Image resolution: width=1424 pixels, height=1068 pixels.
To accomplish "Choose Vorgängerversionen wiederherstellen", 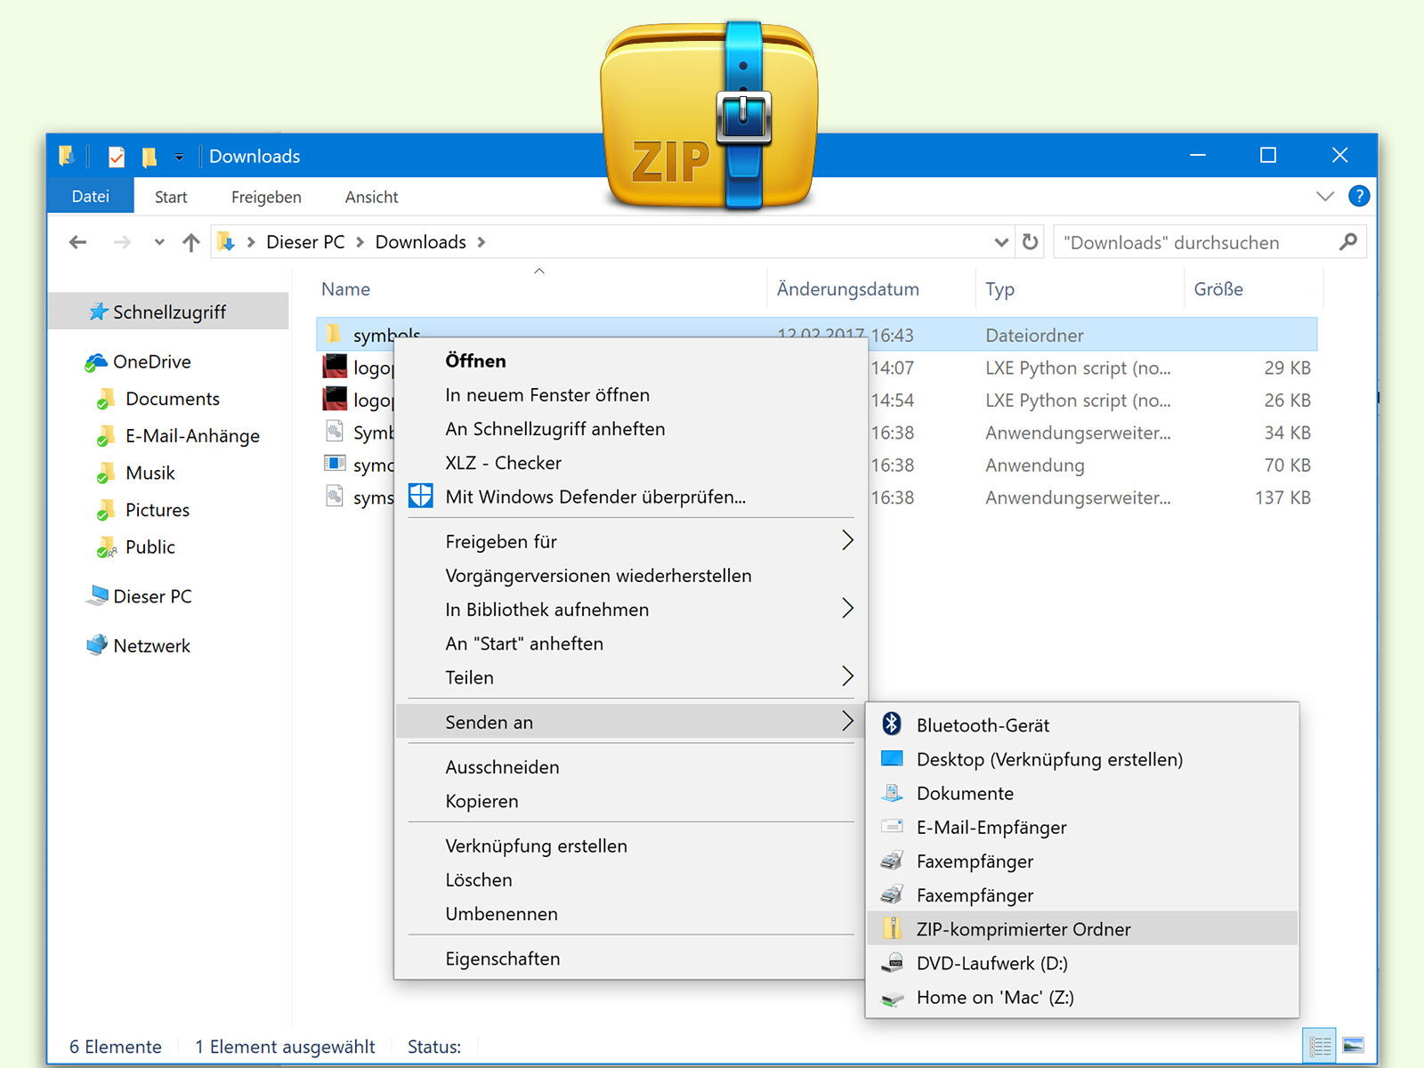I will (x=630, y=575).
